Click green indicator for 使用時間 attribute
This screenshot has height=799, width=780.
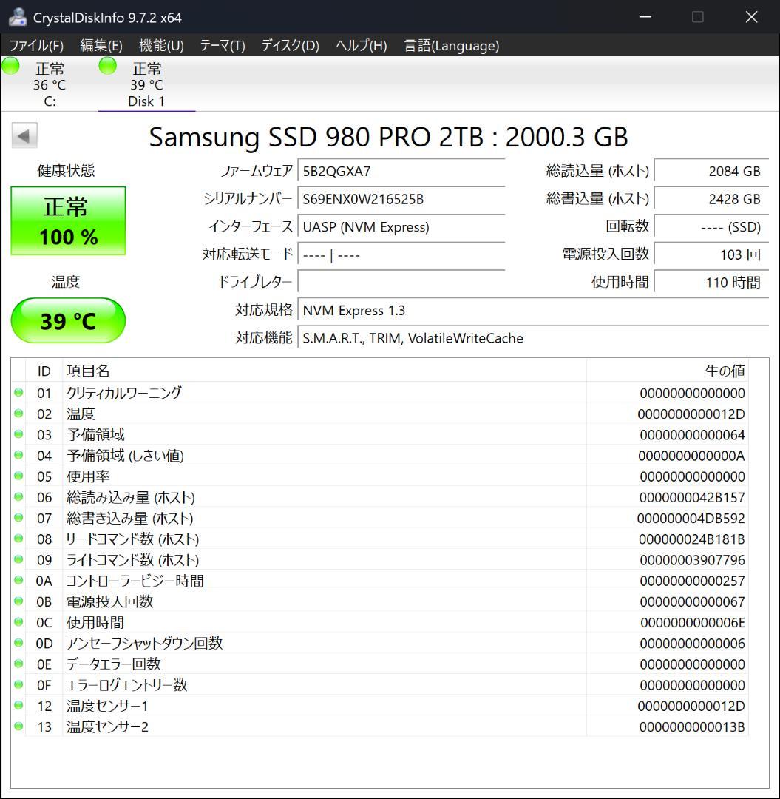(x=18, y=622)
